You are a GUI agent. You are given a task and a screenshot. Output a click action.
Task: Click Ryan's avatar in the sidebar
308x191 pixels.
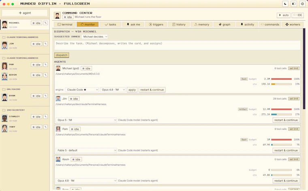(4, 97)
